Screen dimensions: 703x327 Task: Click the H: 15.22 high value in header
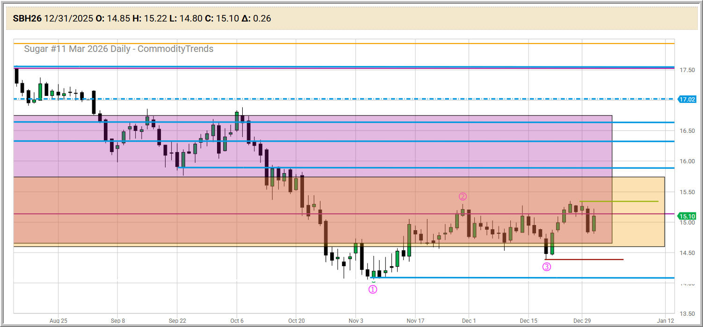(149, 19)
